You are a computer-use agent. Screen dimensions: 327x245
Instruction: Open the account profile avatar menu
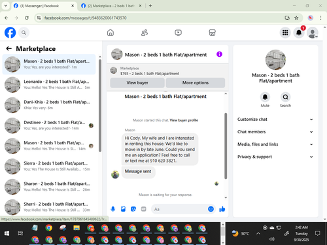(313, 33)
